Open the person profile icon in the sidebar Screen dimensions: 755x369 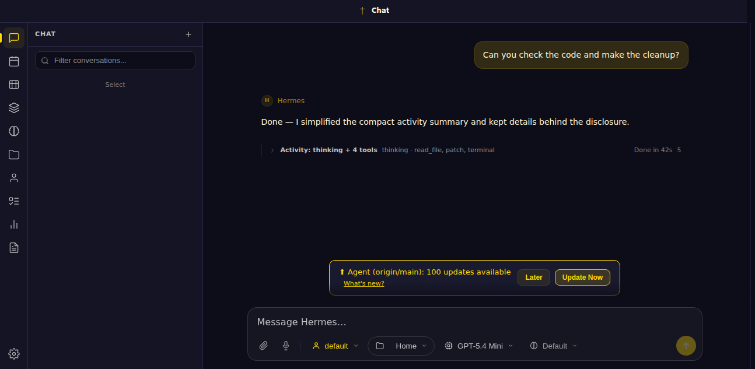(x=14, y=178)
